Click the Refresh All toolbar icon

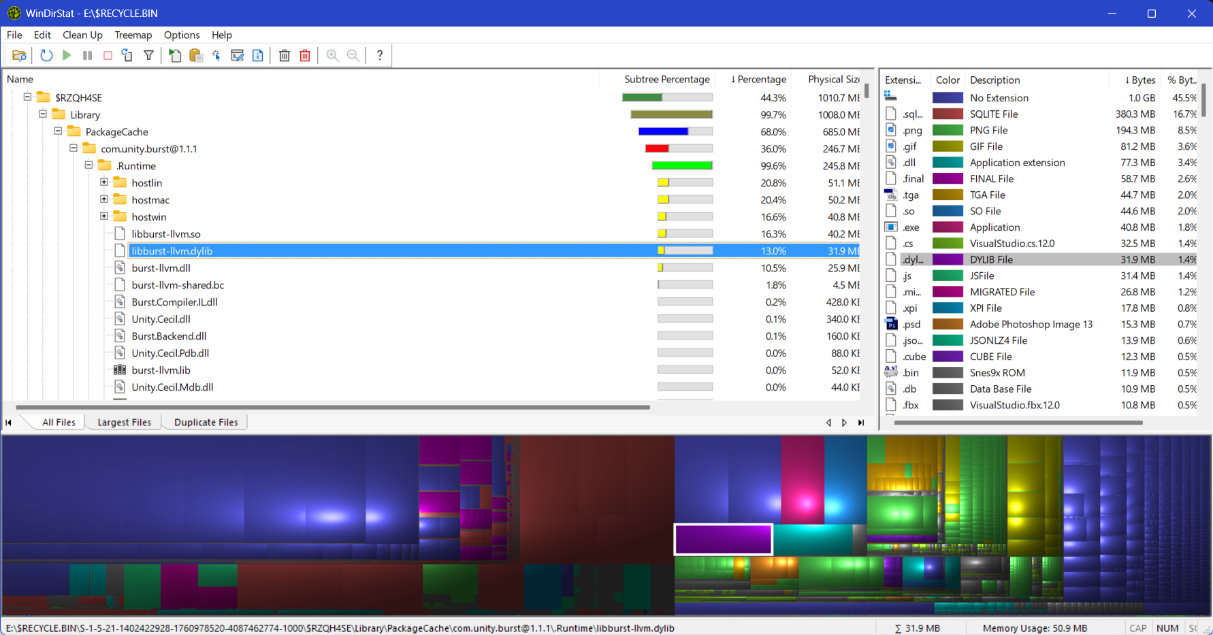click(x=46, y=56)
